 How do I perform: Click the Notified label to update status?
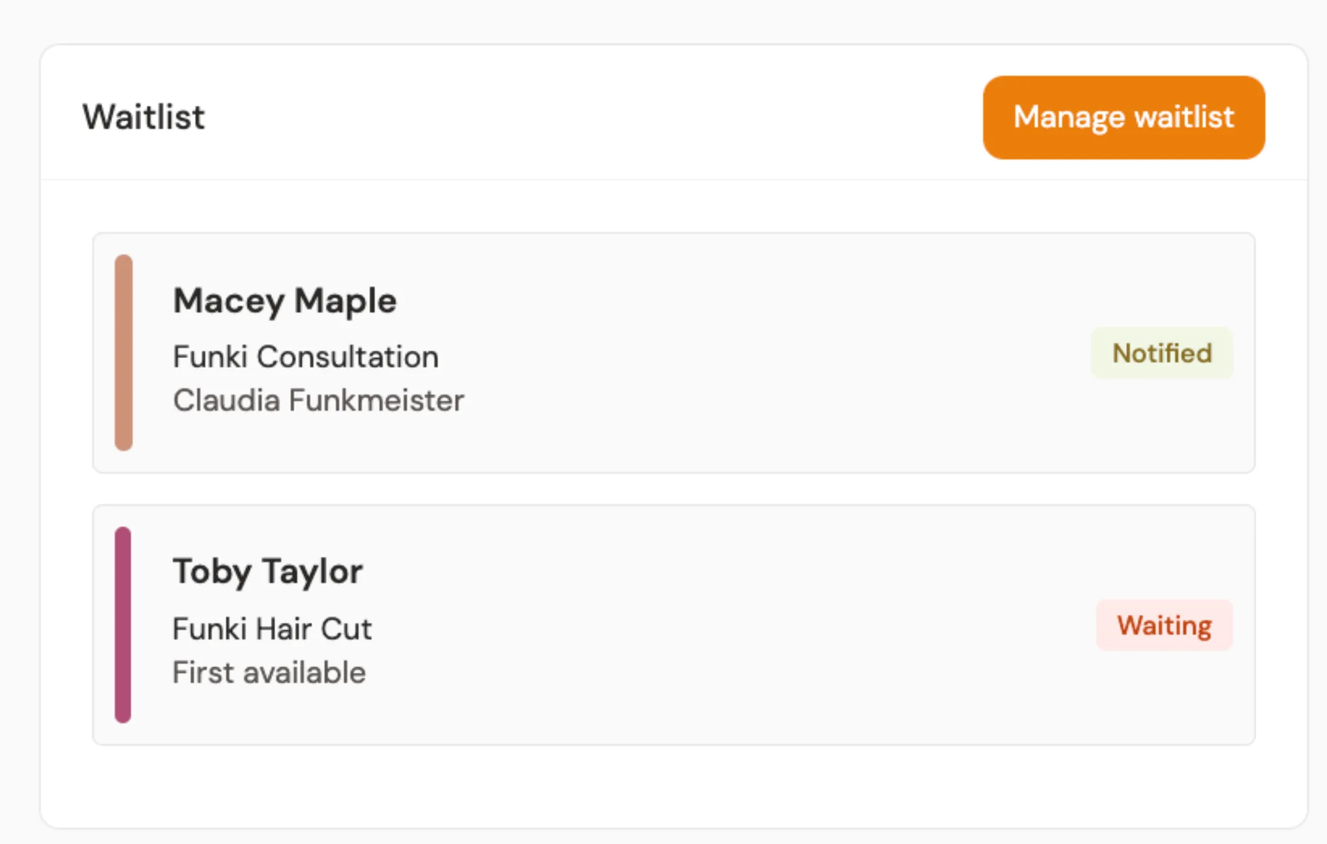1161,353
